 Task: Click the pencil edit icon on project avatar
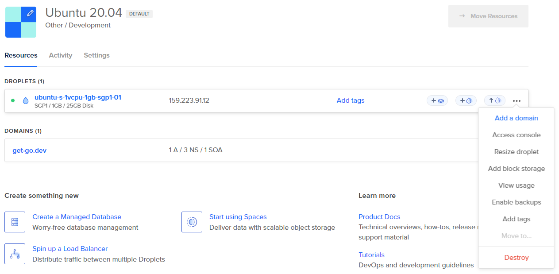(30, 13)
